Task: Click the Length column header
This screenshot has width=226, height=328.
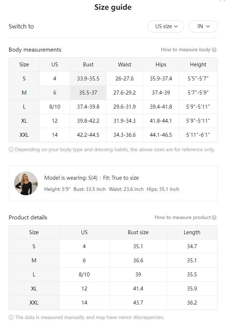Action: tap(192, 232)
